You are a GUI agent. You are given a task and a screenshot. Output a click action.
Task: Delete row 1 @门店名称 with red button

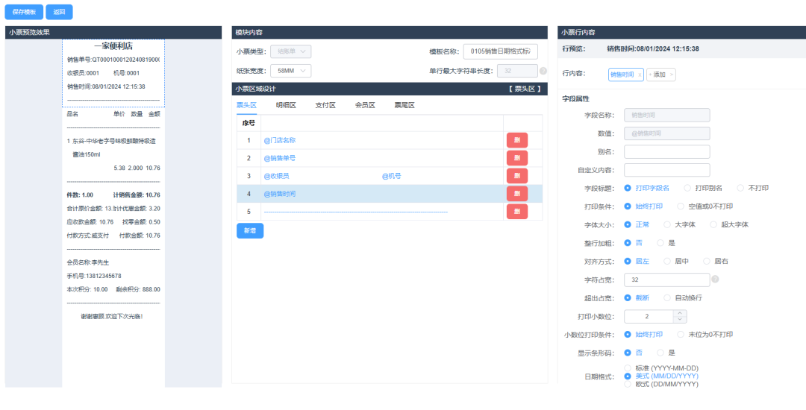point(516,140)
